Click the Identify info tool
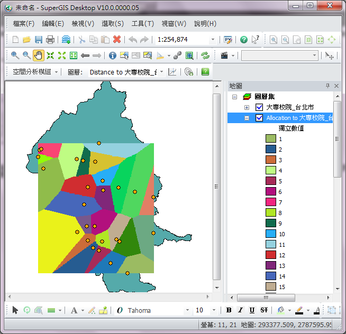Viewport: 346px width, 334px height. (x=112, y=55)
